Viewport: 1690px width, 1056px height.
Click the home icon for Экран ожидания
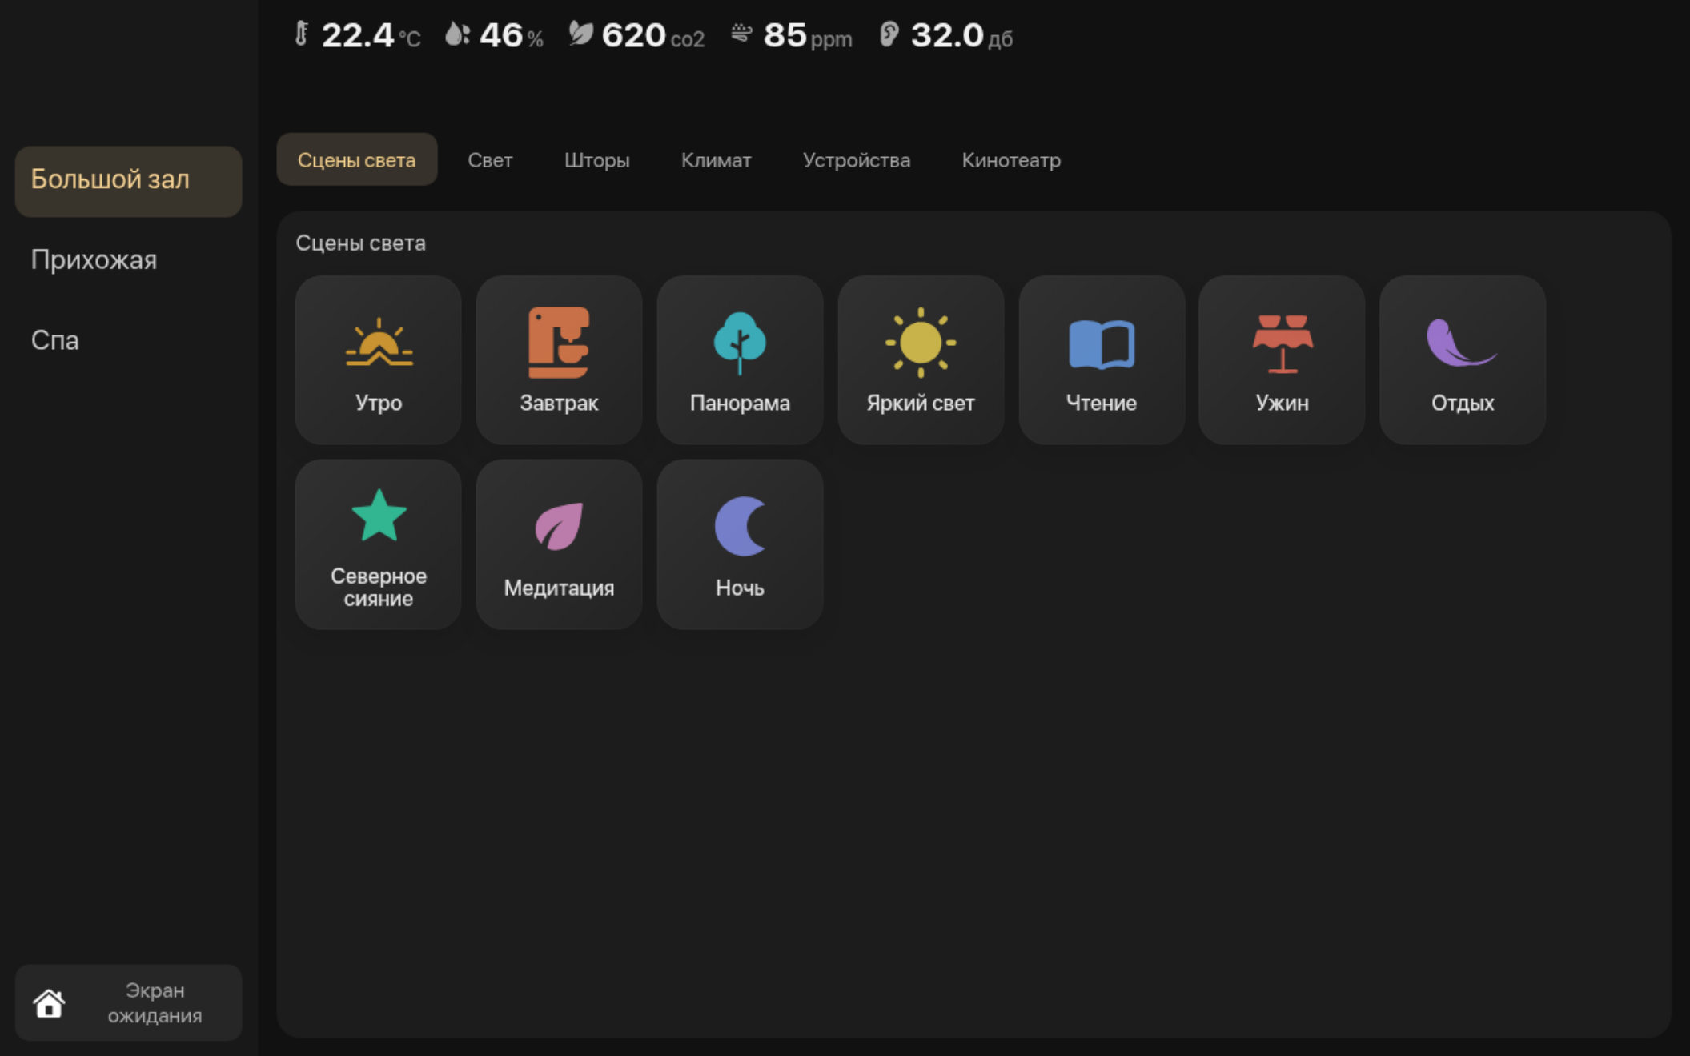point(49,1002)
